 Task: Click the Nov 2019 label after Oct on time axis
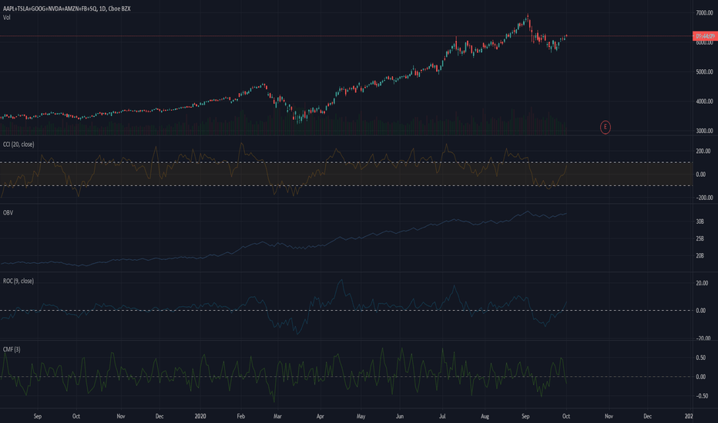point(120,416)
